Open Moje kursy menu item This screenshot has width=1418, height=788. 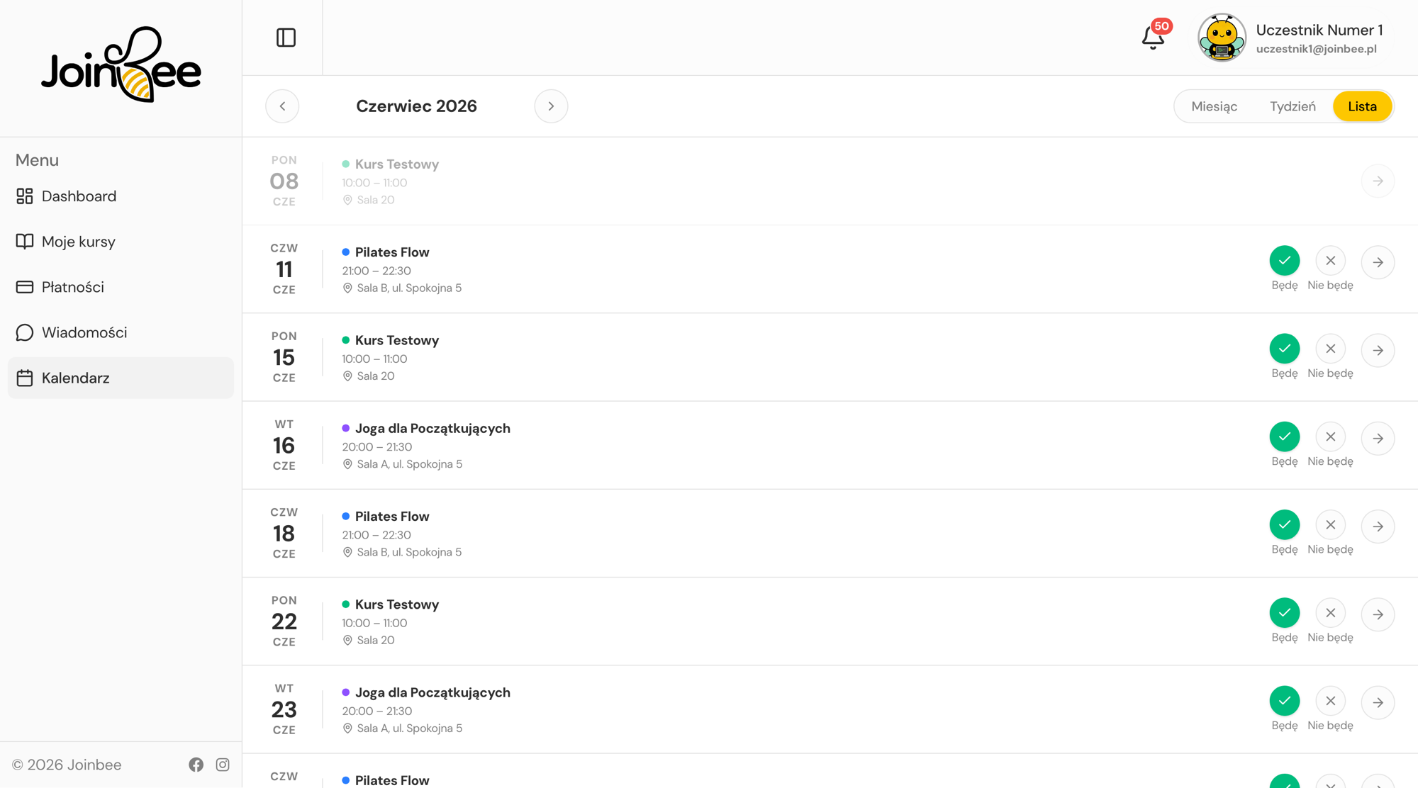pos(121,242)
